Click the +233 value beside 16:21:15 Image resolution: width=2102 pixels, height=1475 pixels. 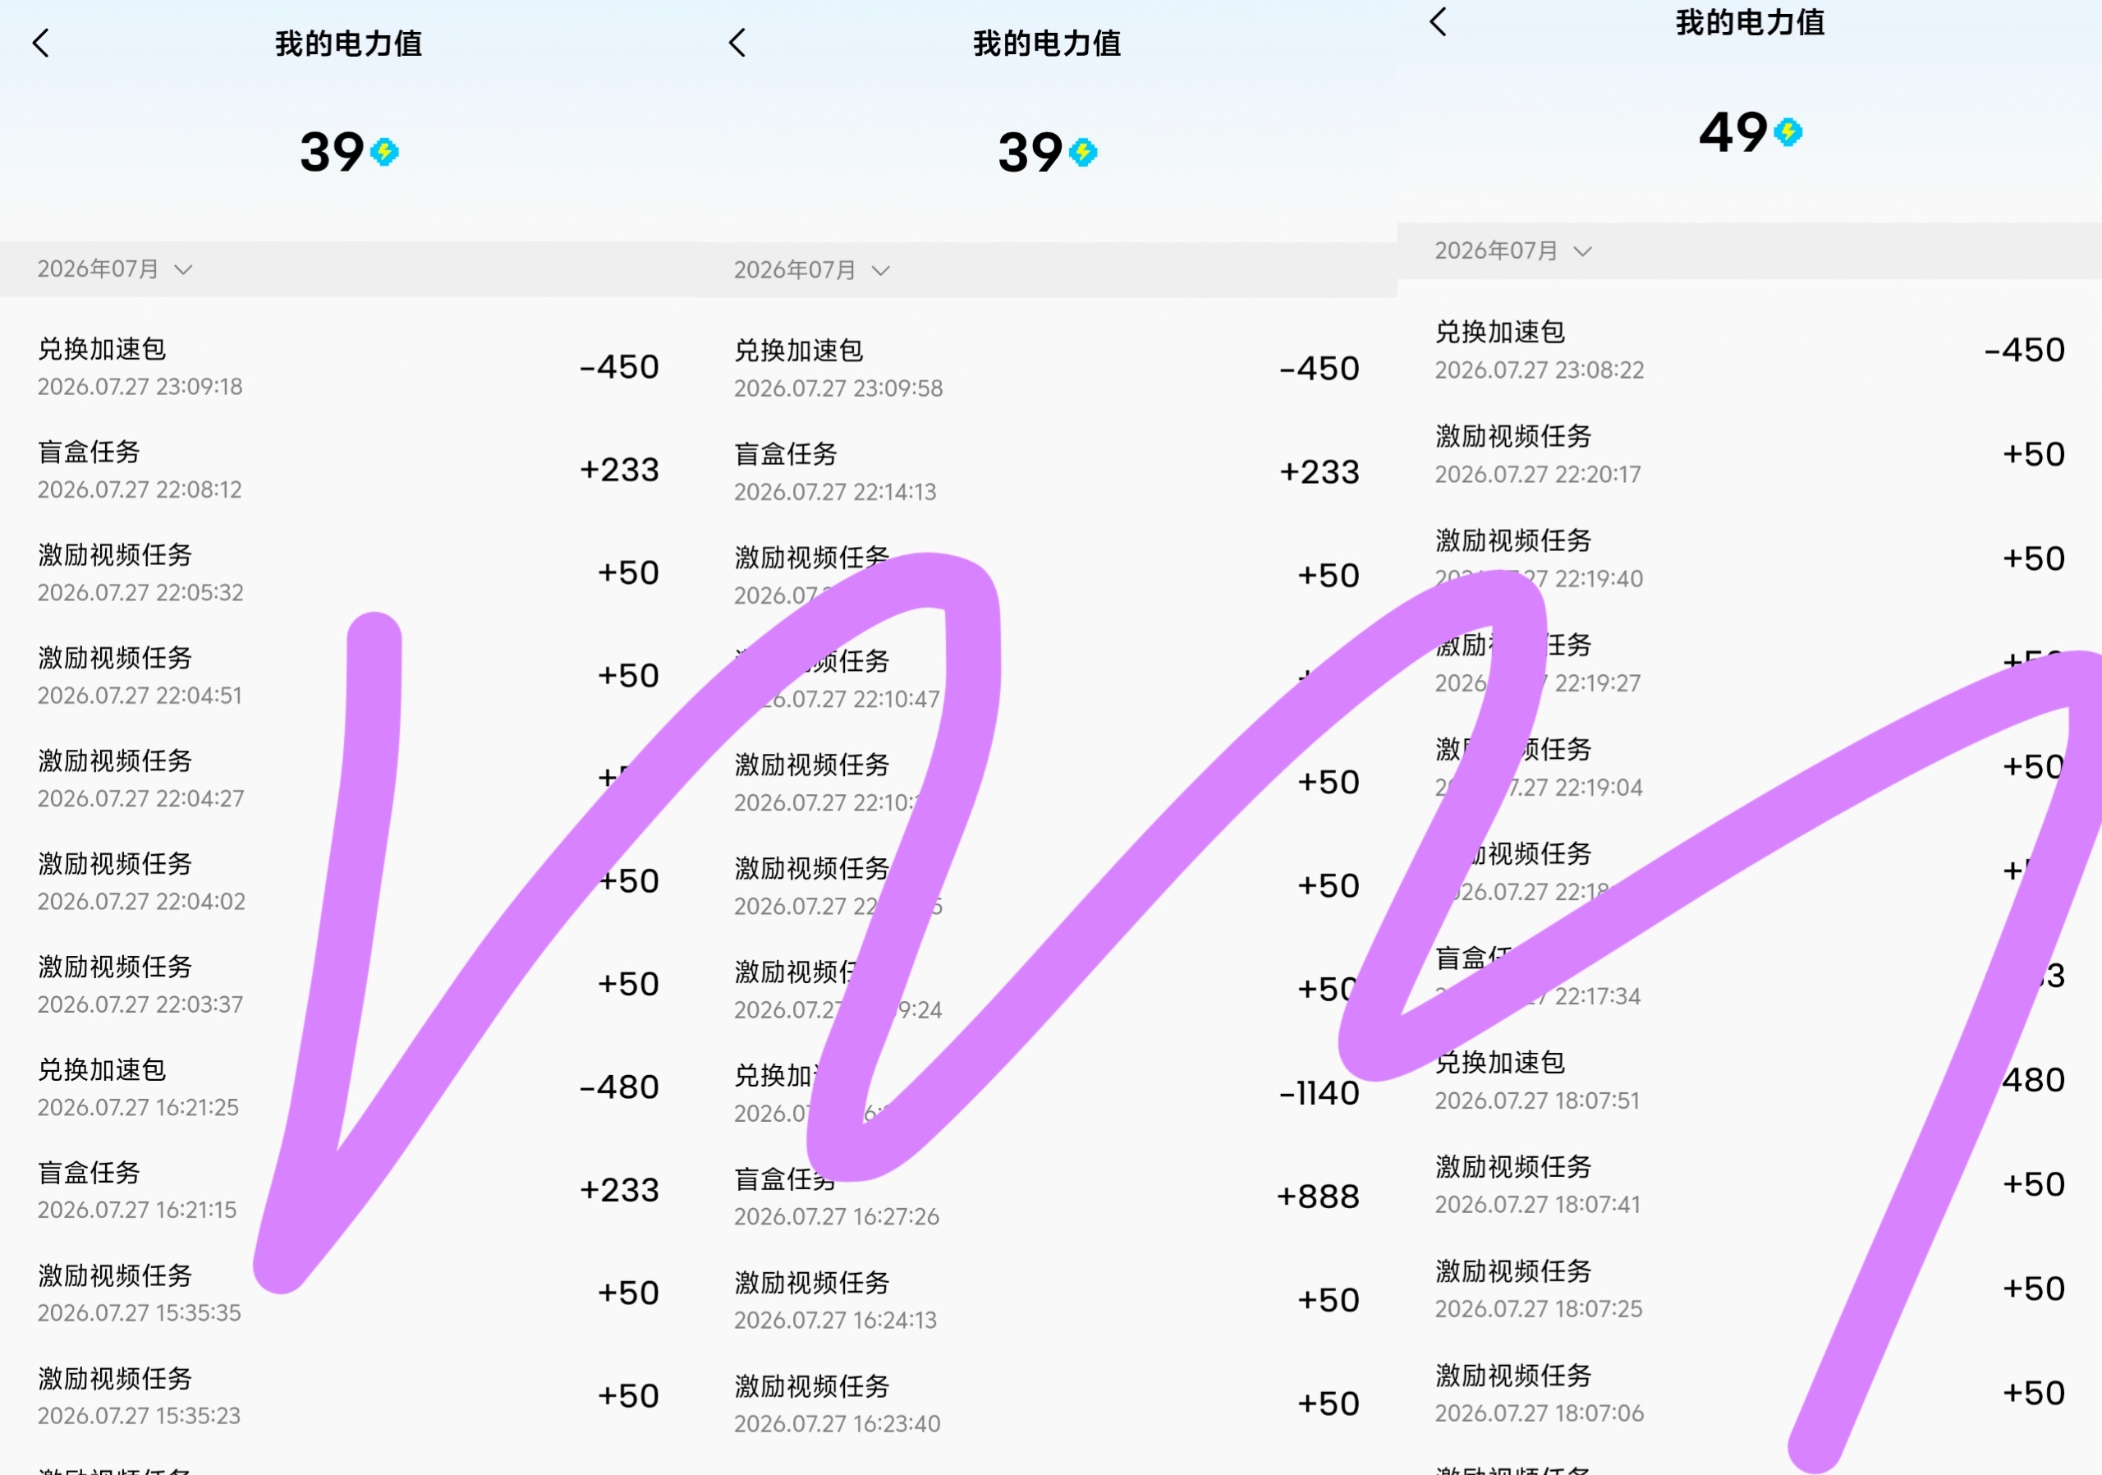point(619,1190)
